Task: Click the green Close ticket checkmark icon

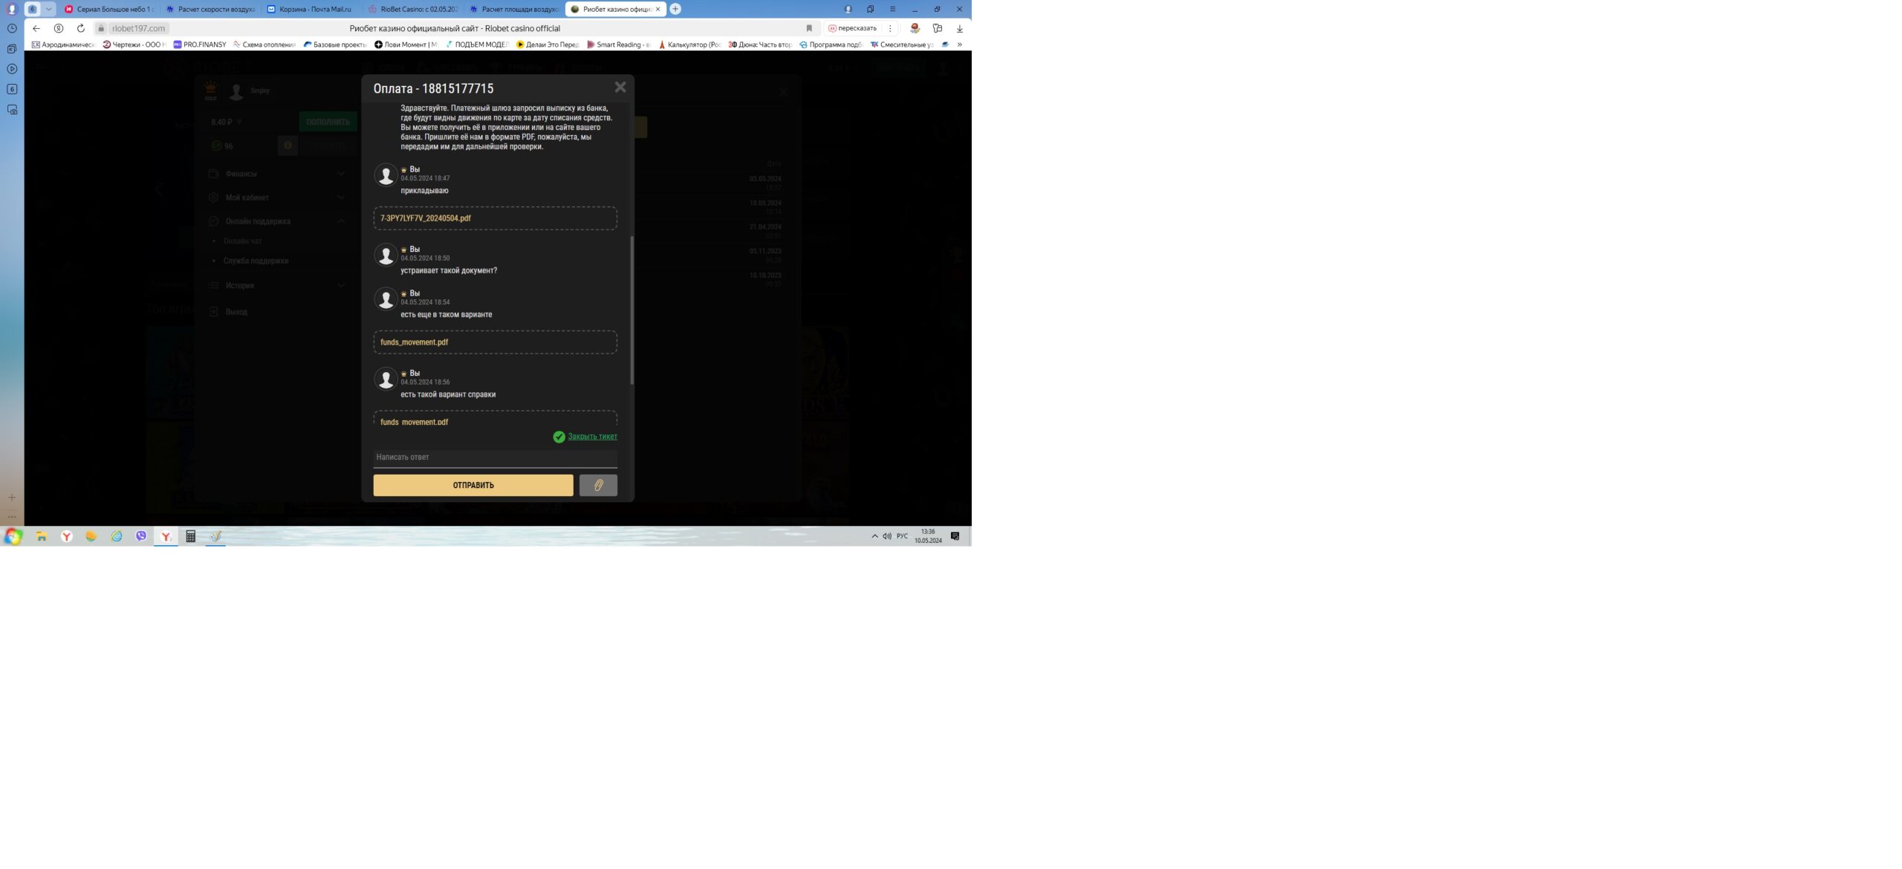Action: [559, 437]
